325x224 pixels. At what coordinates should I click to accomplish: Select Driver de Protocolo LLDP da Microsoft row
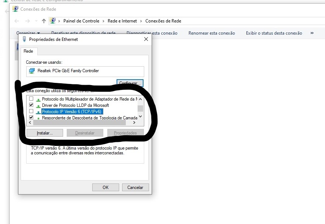click(75, 105)
